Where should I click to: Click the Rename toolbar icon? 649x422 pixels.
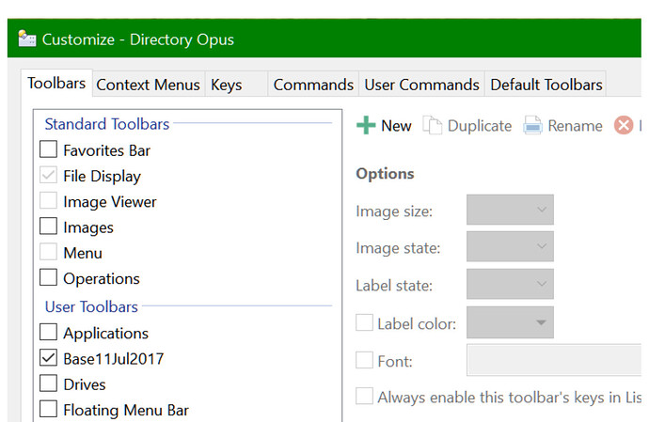point(532,125)
